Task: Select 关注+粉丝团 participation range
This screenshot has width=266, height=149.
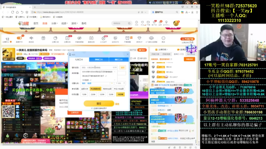Action: pos(119,89)
